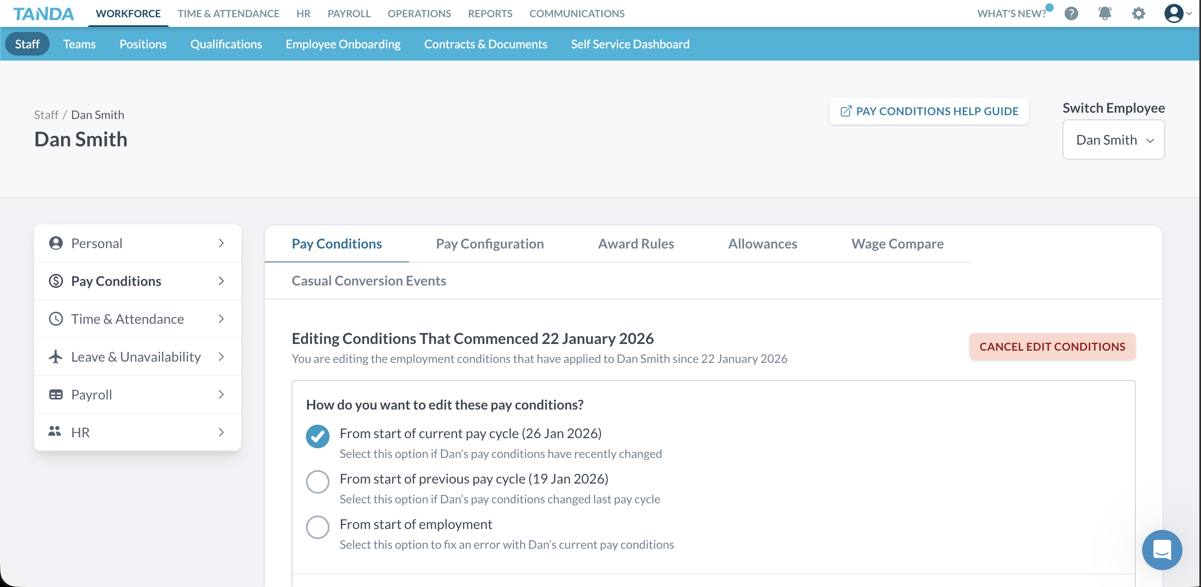Viewport: 1201px width, 587px height.
Task: Click the help question mark icon
Action: point(1071,13)
